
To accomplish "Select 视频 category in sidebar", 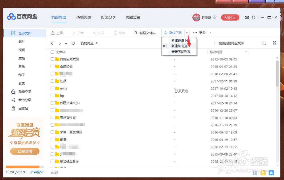I will click(x=22, y=50).
